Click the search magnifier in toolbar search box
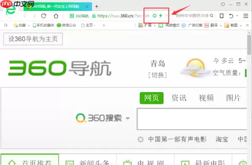The image size is (252, 165). click(212, 15)
